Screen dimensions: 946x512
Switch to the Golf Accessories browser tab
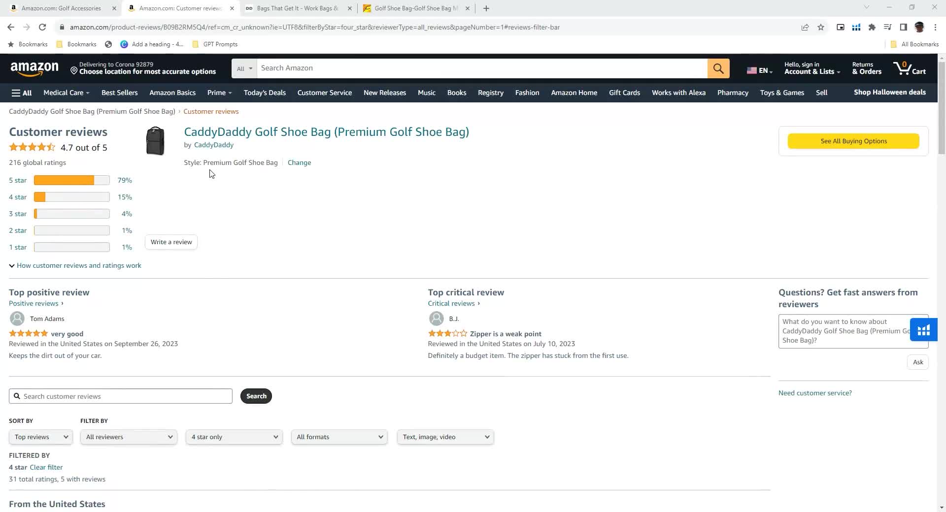pos(61,8)
